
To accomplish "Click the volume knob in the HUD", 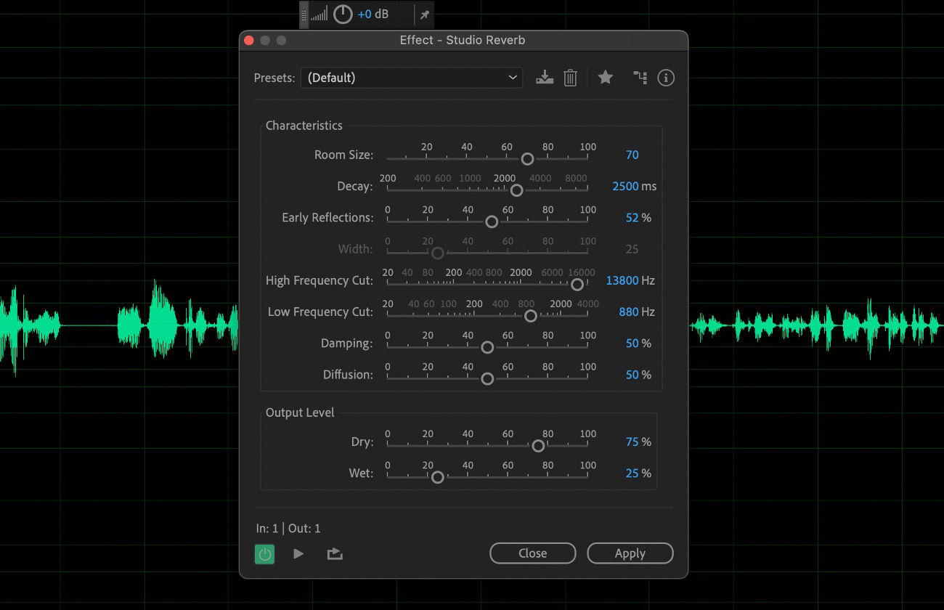I will (341, 14).
